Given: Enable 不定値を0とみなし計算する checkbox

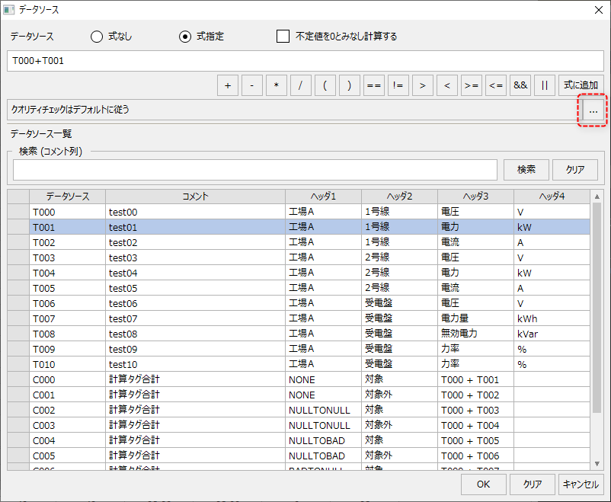Looking at the screenshot, I should [283, 37].
